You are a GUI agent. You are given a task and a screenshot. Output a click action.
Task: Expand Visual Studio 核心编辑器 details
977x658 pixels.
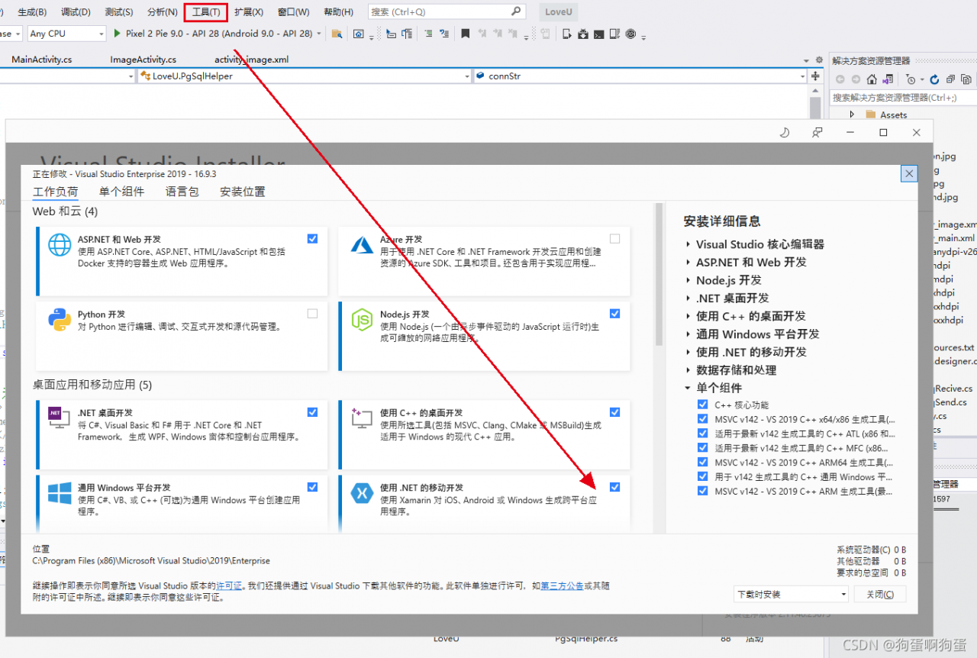pyautogui.click(x=688, y=244)
